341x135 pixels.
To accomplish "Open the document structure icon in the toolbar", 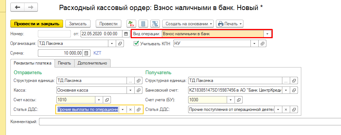I will (155, 24).
